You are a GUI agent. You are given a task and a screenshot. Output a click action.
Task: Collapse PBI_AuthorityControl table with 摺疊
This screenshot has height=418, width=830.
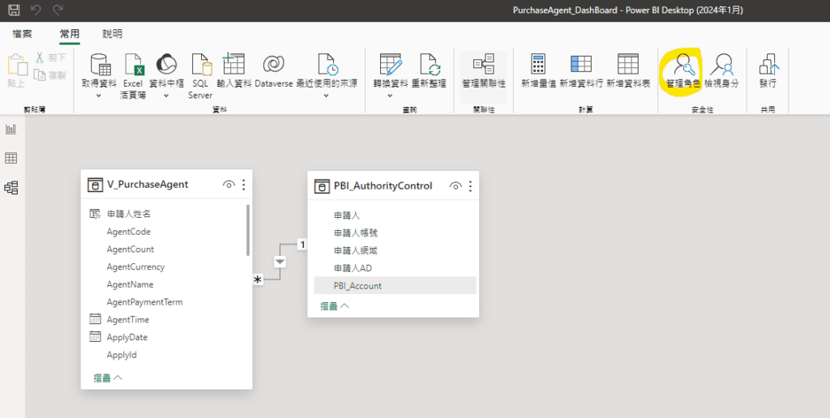coord(335,306)
